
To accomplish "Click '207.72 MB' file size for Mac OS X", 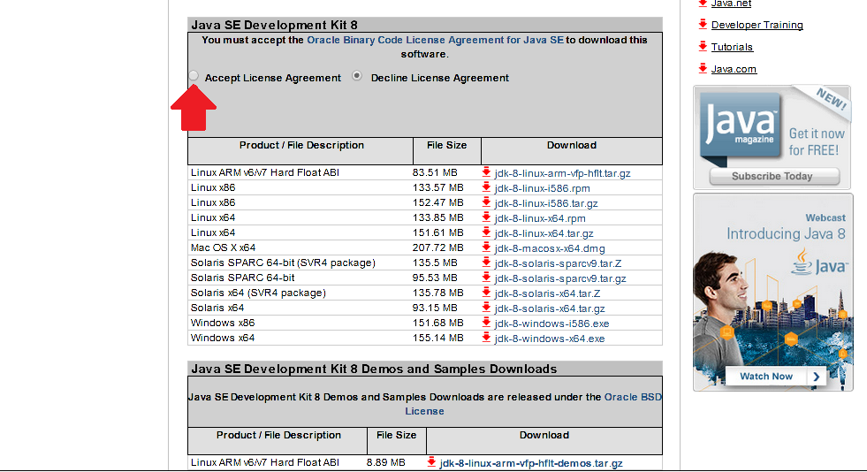I will [438, 247].
